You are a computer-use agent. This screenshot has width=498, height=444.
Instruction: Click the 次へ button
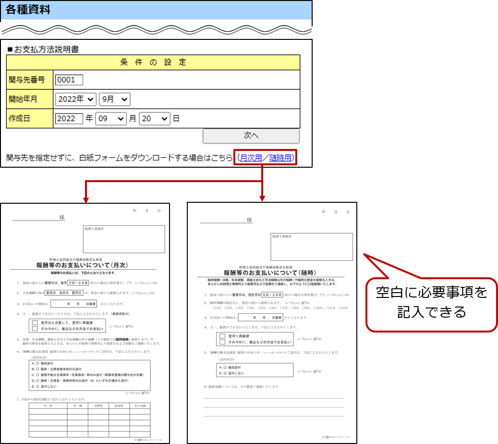coord(251,136)
